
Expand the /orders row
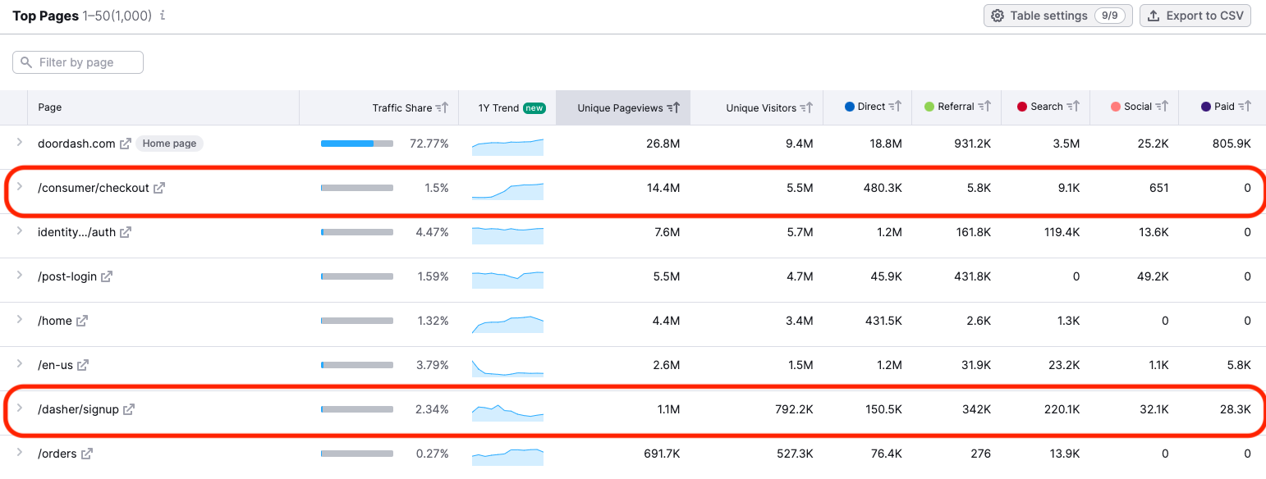pyautogui.click(x=20, y=453)
